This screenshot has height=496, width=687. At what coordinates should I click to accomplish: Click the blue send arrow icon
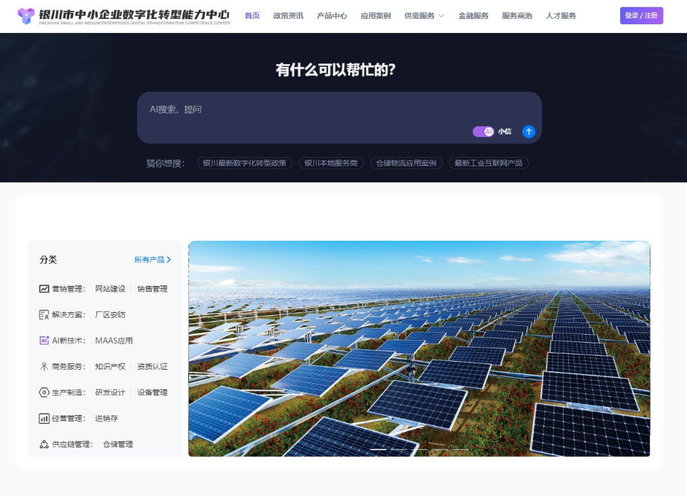click(x=528, y=132)
